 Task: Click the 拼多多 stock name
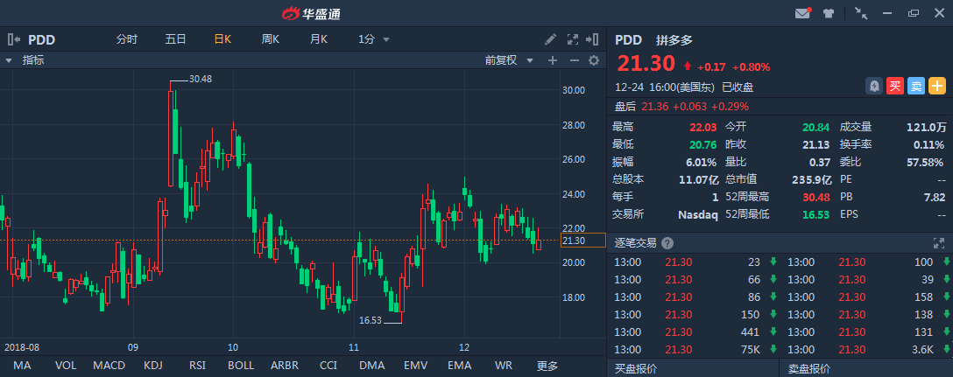pyautogui.click(x=674, y=40)
